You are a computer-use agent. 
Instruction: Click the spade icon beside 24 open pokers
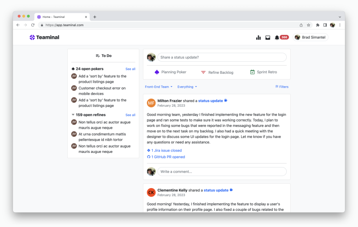(73, 69)
